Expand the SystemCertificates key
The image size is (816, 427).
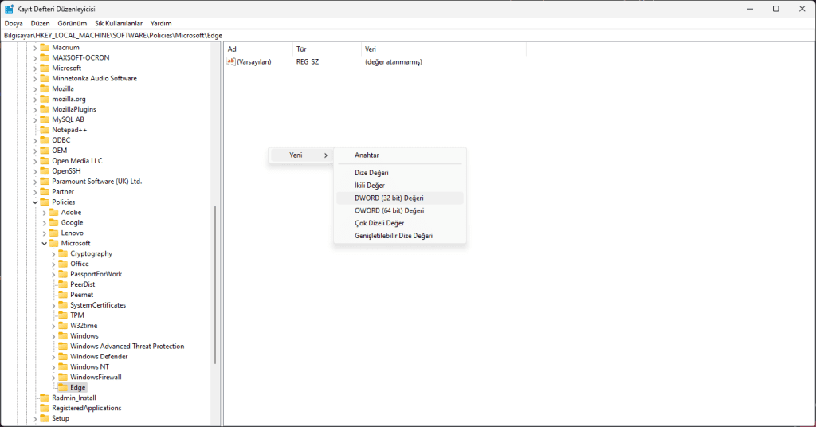coord(53,305)
